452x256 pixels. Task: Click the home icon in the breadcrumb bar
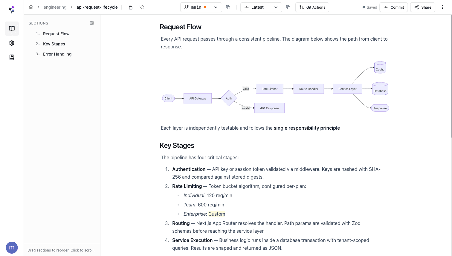point(31,7)
